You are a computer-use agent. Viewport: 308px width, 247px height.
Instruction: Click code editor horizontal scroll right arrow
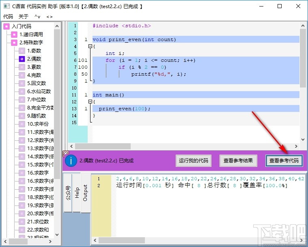296,146
